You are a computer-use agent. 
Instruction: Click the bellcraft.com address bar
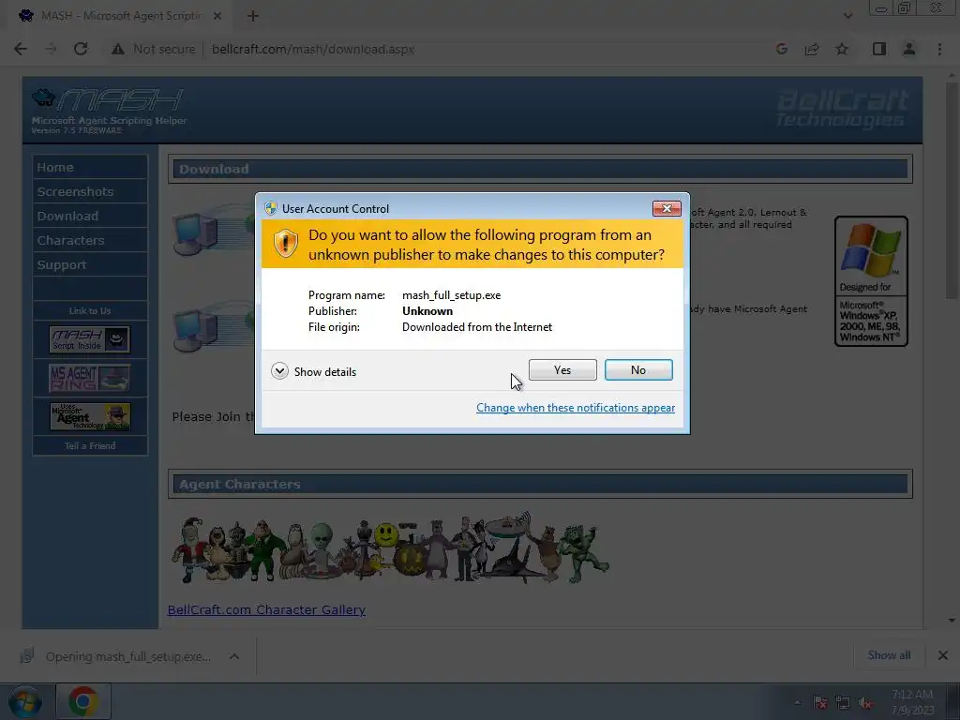coord(313,49)
